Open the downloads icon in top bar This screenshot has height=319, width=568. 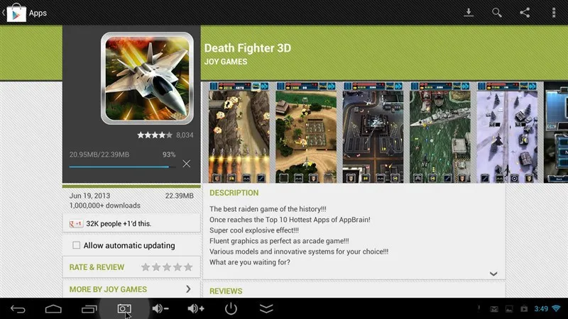click(469, 13)
